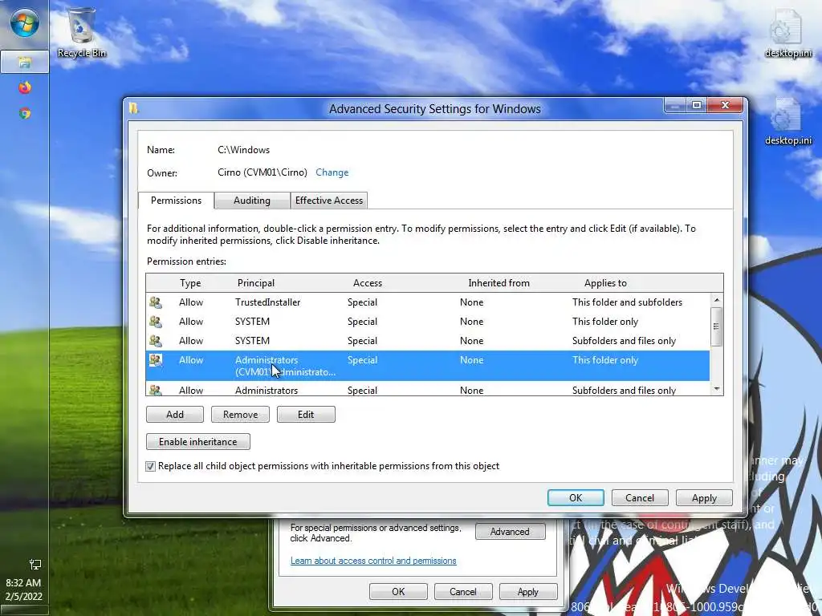The width and height of the screenshot is (822, 616).
Task: Select Administrators (CVM01\Administrato...) principal text
Action: coord(285,366)
